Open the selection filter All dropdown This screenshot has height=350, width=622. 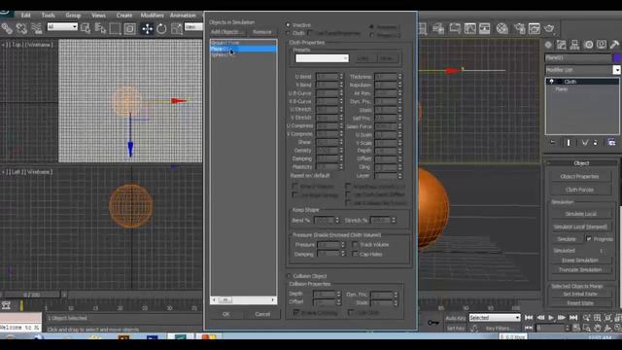click(x=62, y=26)
